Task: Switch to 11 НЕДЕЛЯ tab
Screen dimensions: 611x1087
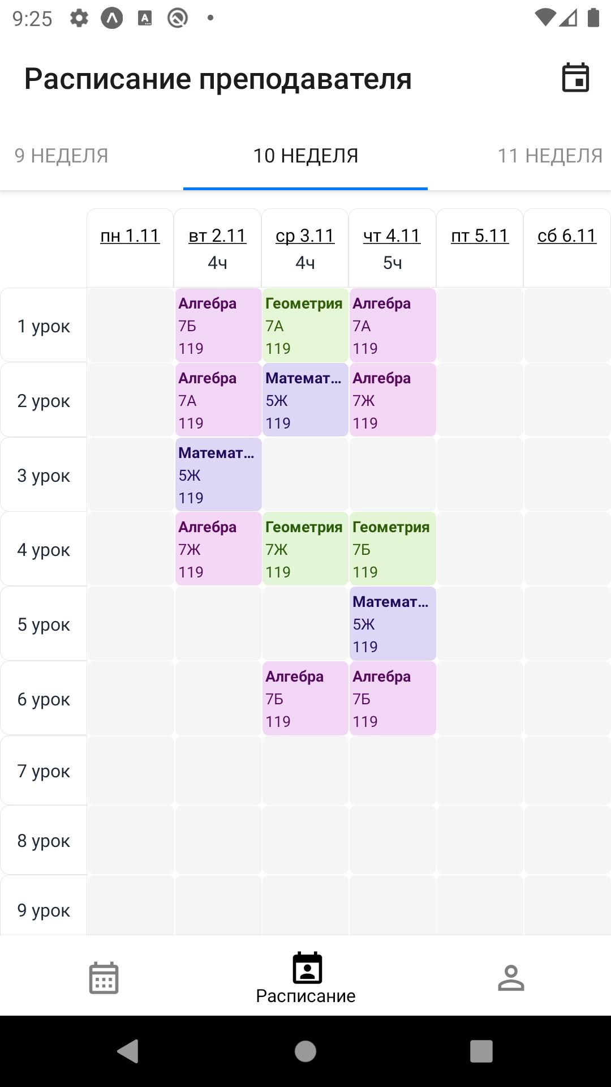Action: point(550,156)
